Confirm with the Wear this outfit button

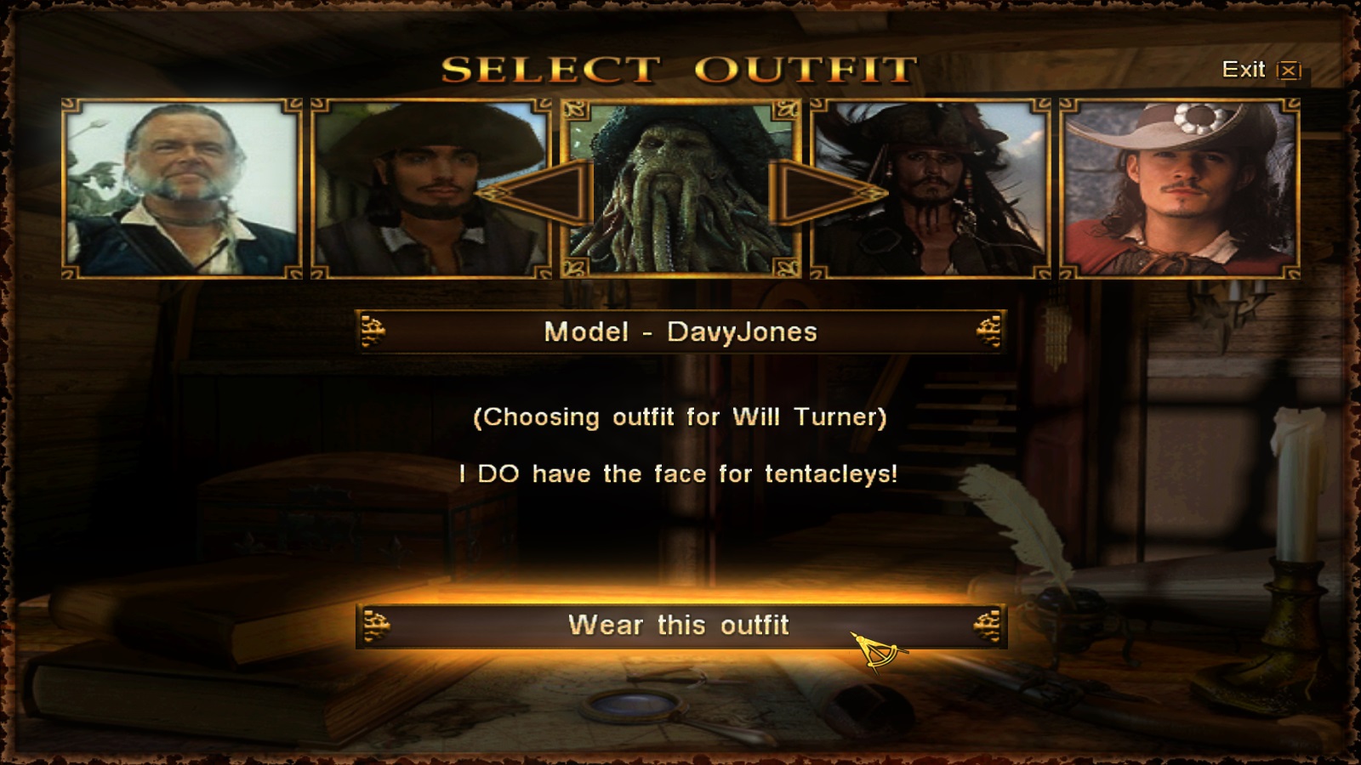[x=680, y=626]
